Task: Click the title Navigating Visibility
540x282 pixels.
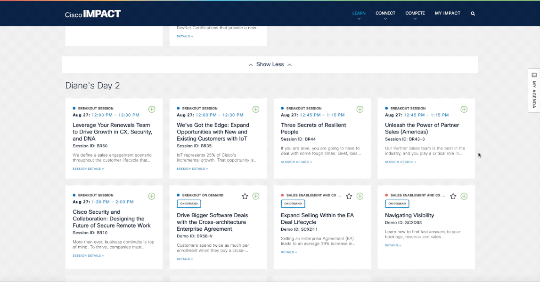Action: (409, 215)
